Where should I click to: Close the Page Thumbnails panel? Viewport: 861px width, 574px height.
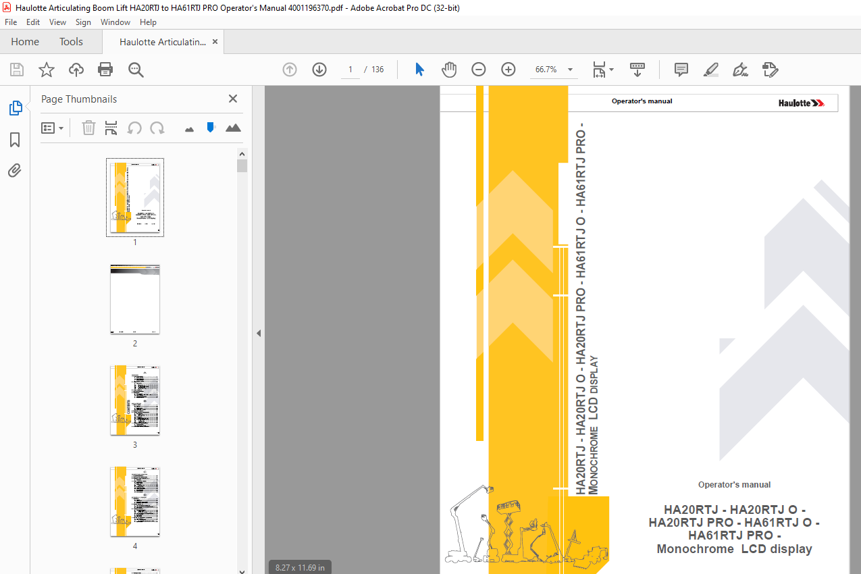tap(233, 99)
